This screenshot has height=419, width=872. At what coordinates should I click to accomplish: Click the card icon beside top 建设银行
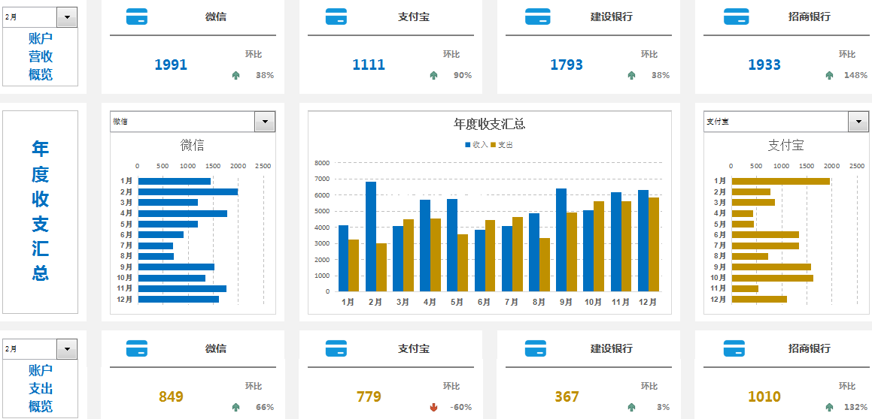(537, 17)
